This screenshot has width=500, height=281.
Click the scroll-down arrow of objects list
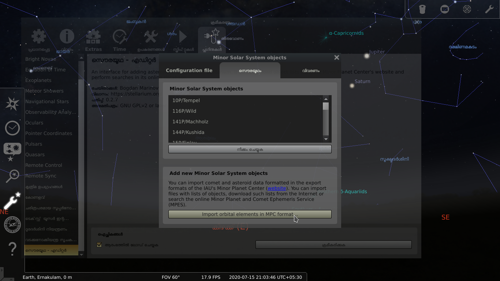(x=326, y=139)
